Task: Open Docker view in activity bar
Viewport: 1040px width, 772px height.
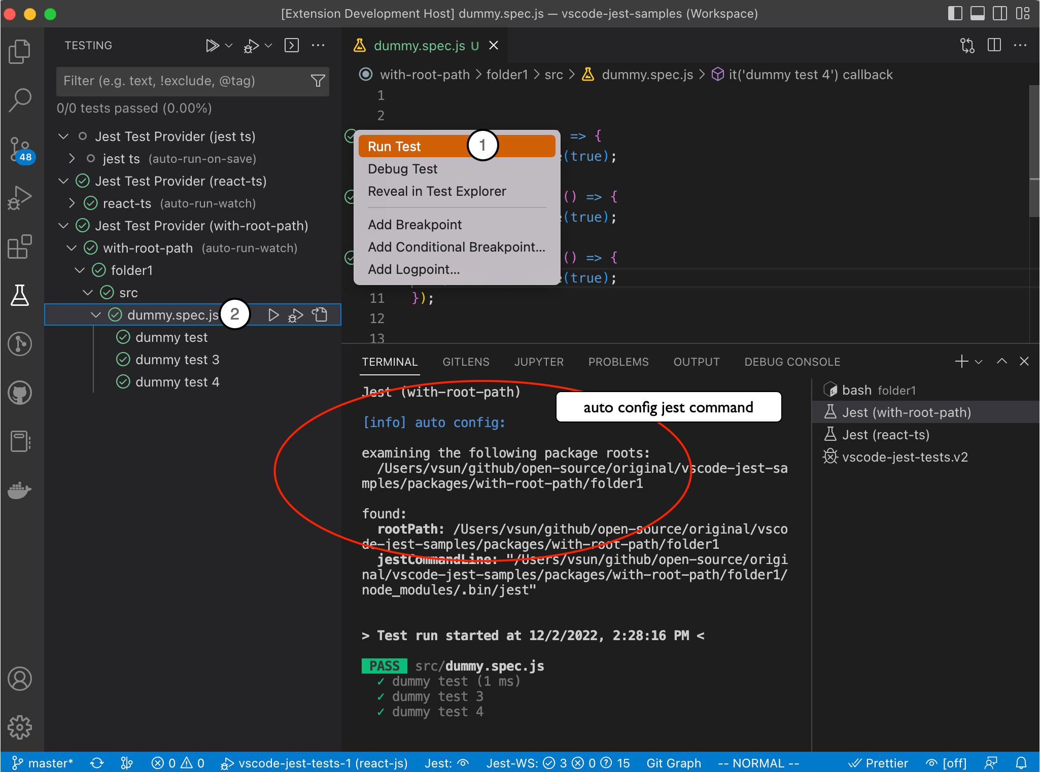Action: (20, 490)
